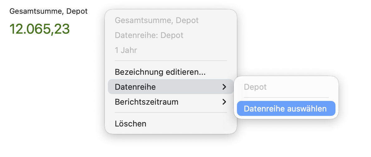Click the separator line above Löschen

point(171,112)
